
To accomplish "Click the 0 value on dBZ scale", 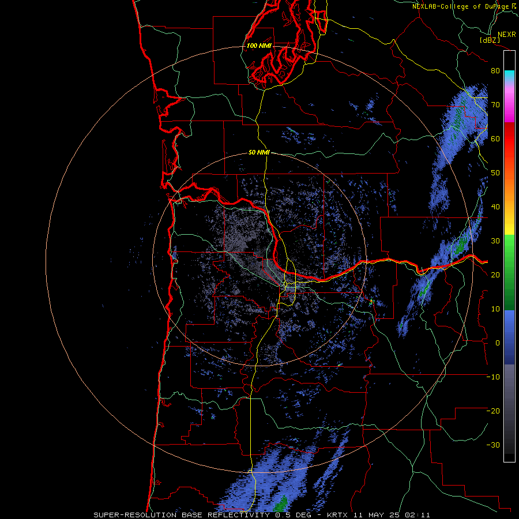I will (498, 343).
